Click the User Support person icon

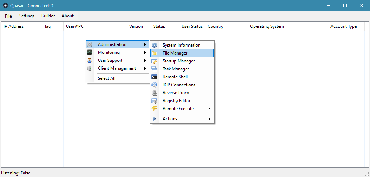pyautogui.click(x=90, y=60)
